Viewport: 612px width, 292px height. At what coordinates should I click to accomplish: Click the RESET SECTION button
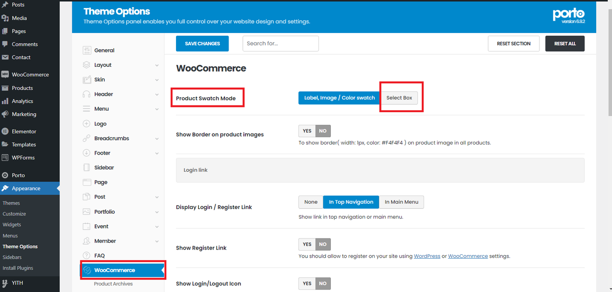pos(514,43)
